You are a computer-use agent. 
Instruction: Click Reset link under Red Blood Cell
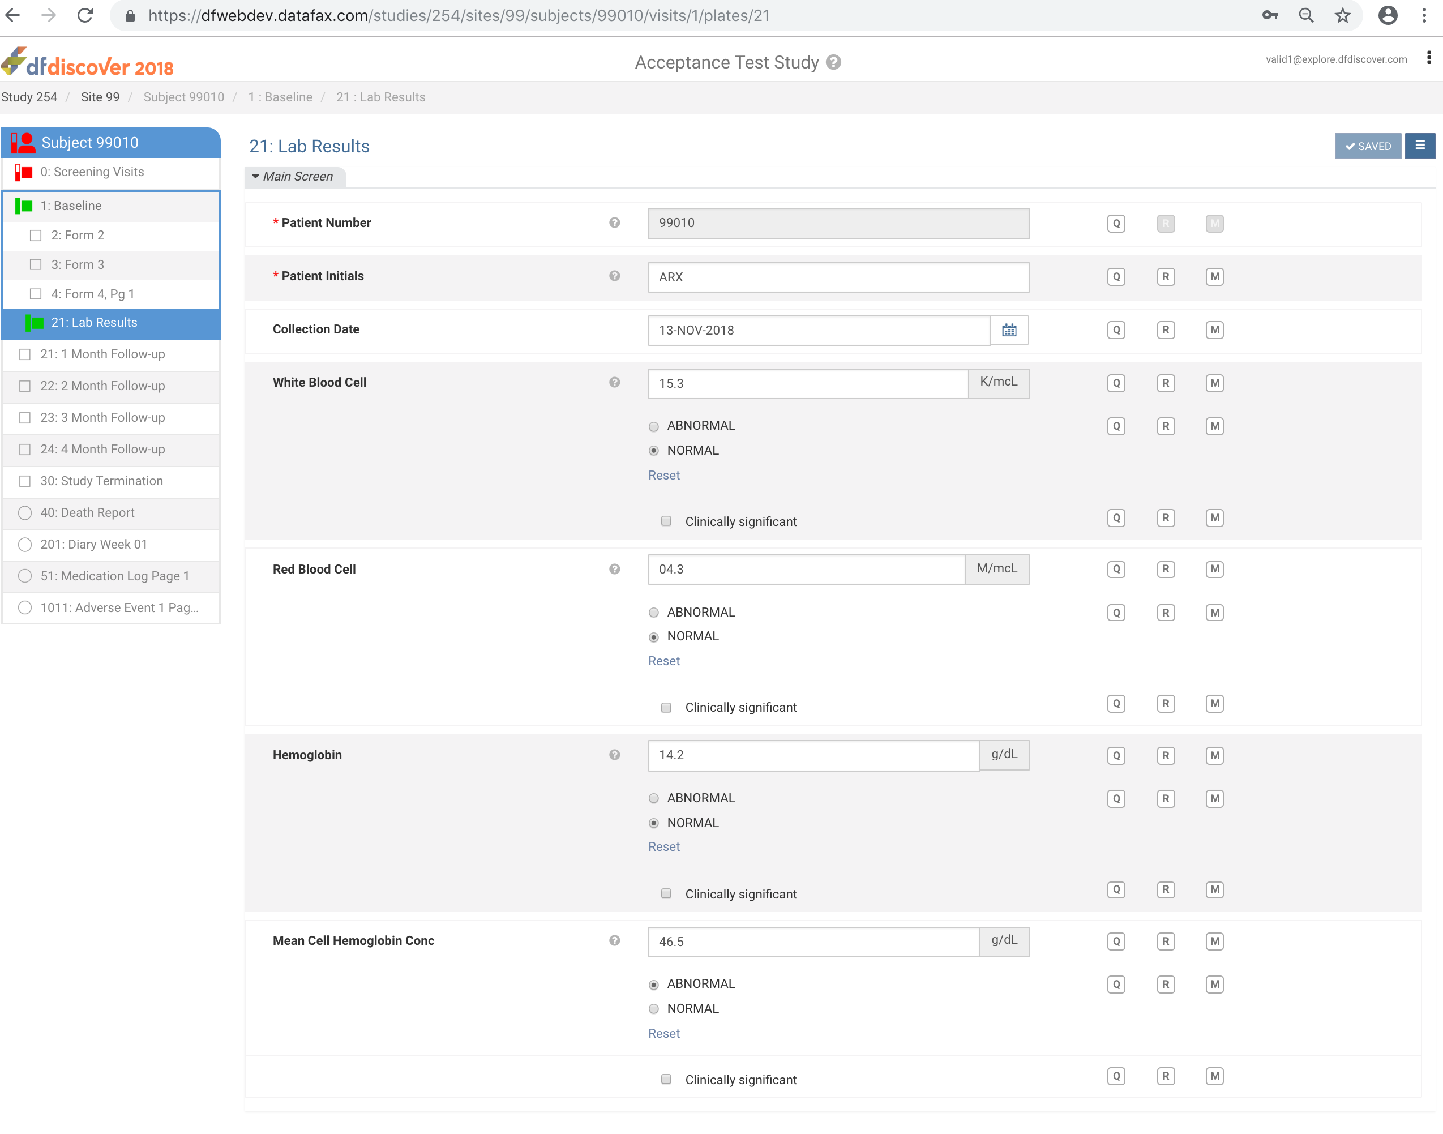point(663,661)
